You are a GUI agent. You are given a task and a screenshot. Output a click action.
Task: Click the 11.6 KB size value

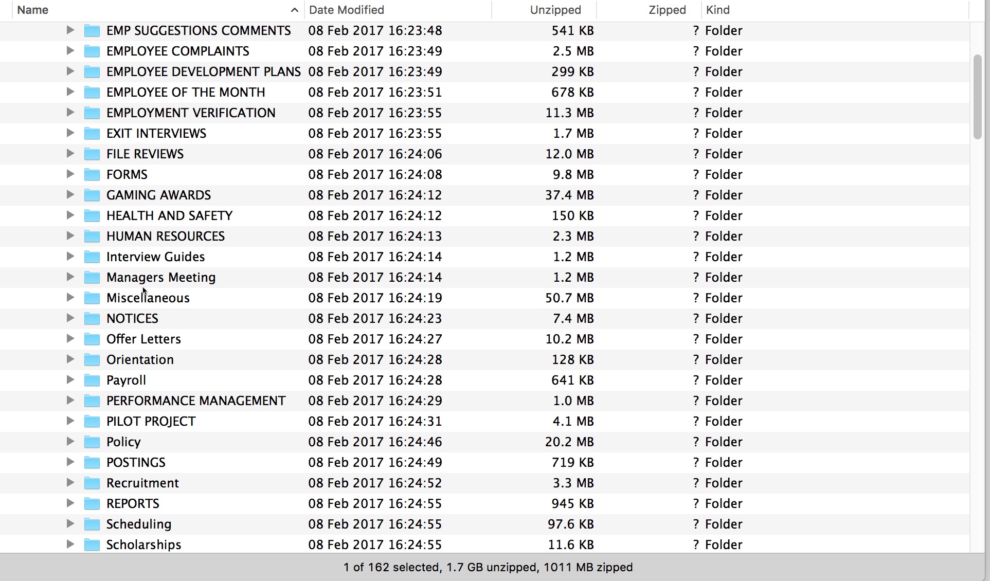571,544
